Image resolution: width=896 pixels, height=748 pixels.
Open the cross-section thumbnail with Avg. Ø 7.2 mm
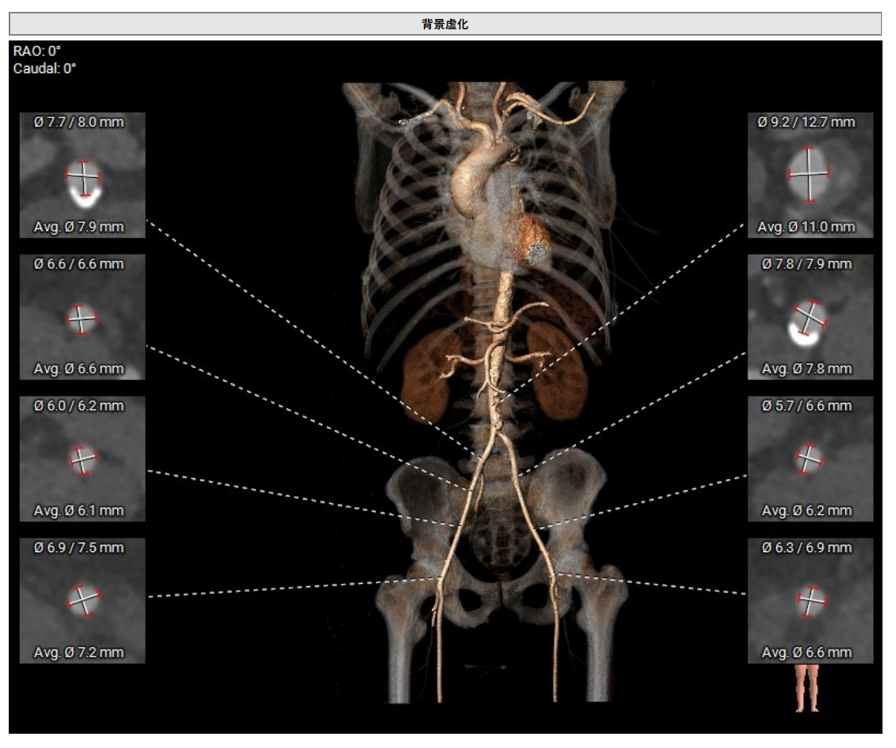tap(83, 600)
